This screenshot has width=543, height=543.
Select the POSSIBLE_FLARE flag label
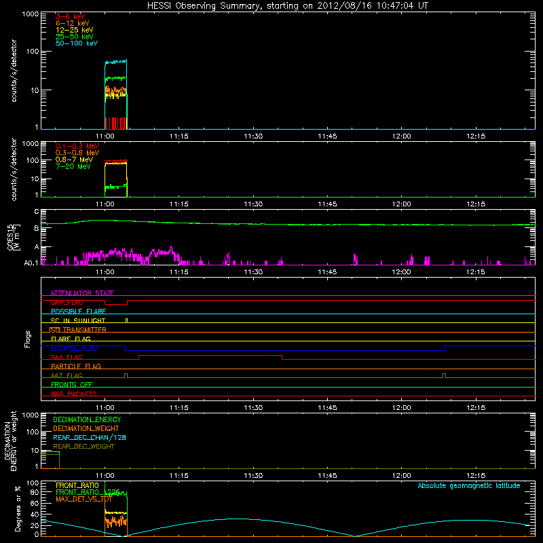click(x=78, y=312)
